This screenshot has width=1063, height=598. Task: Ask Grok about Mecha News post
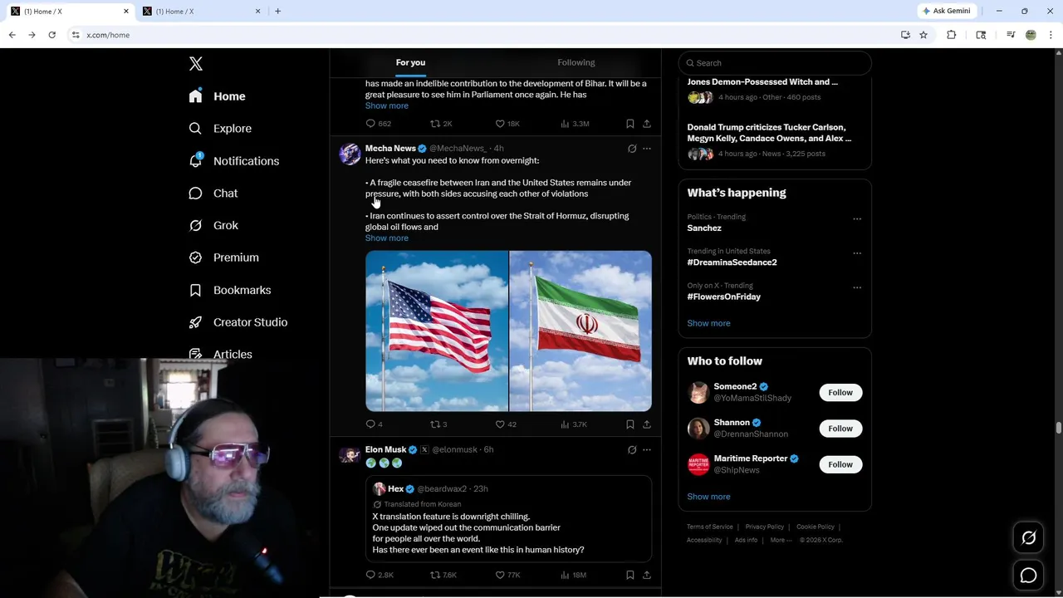pyautogui.click(x=632, y=149)
